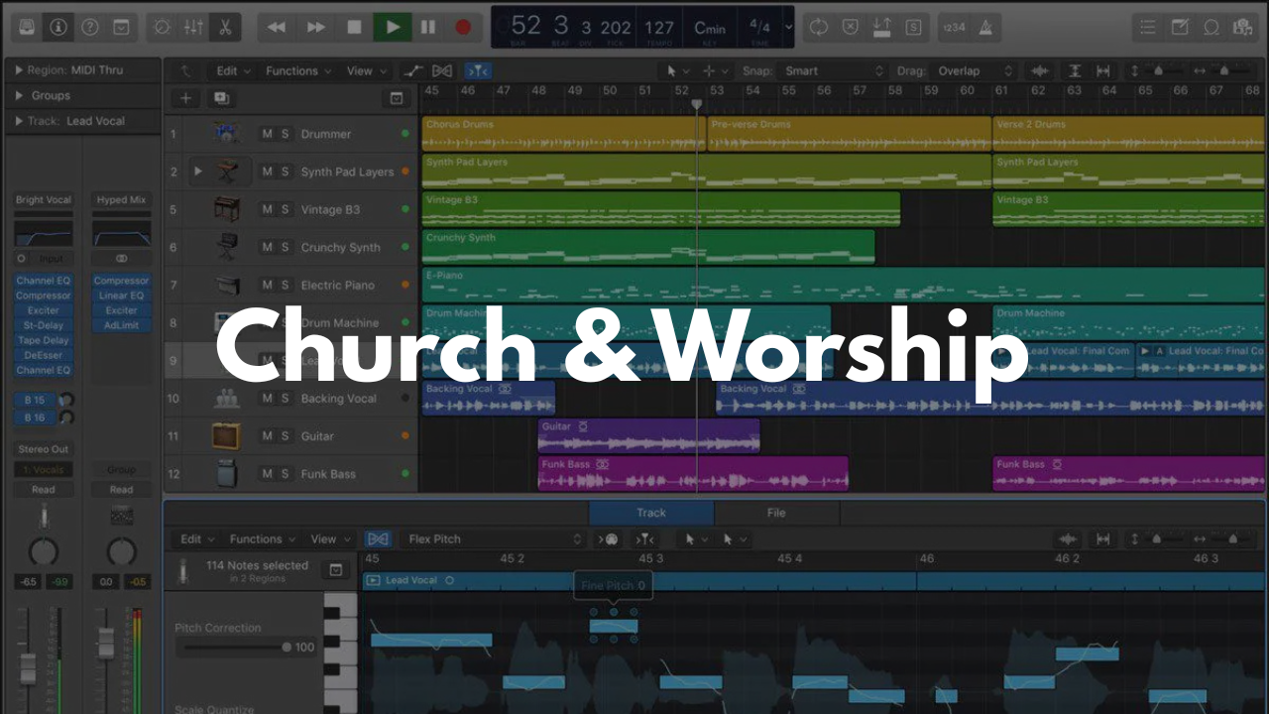The height and width of the screenshot is (714, 1269).
Task: Open the Loop Browser icon
Action: pos(1211,27)
